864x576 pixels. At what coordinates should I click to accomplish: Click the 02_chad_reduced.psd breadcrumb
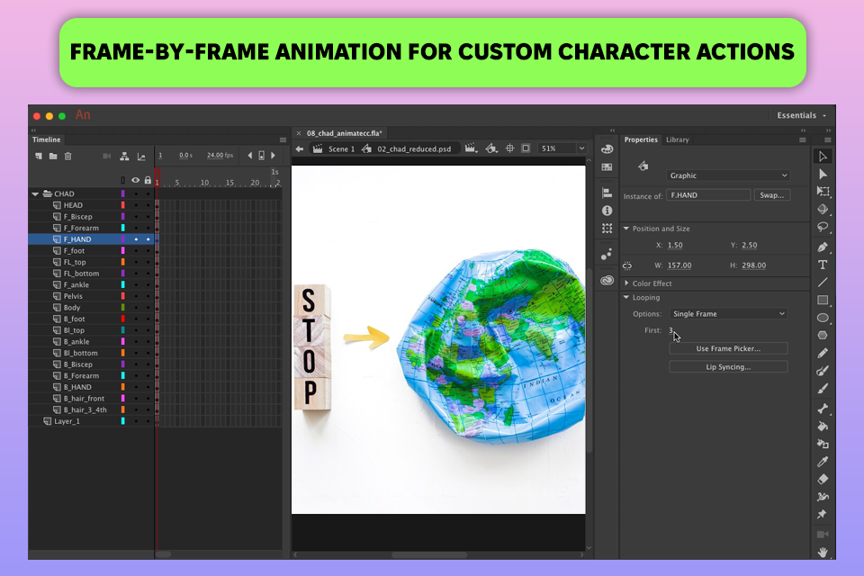[x=414, y=148]
